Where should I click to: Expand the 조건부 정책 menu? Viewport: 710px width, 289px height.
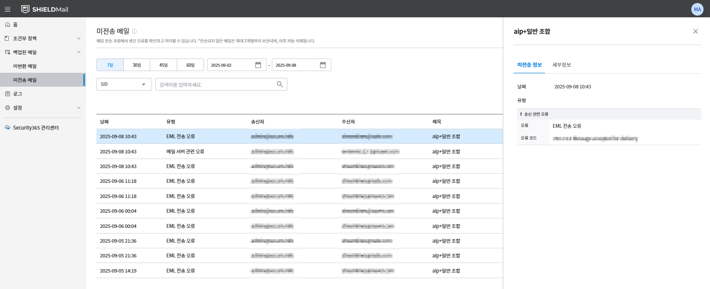tap(43, 39)
